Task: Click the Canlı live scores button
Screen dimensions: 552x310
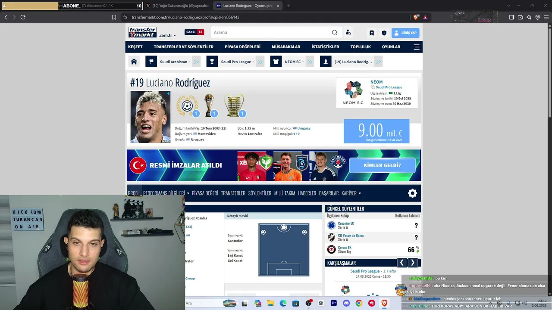Action: pyautogui.click(x=194, y=32)
